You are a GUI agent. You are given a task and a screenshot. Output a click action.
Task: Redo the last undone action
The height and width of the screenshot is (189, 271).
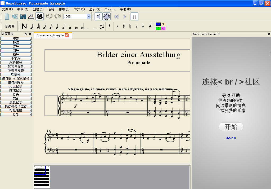click(x=57, y=17)
